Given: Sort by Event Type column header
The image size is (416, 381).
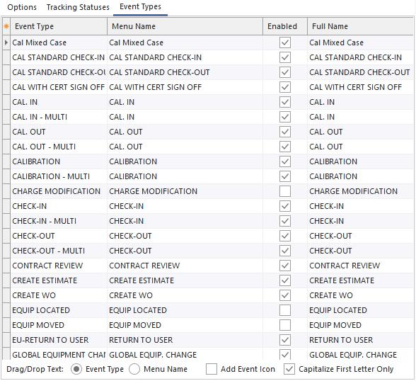Looking at the screenshot, I should pos(58,26).
